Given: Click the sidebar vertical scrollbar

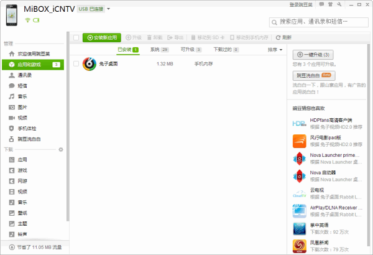Looking at the screenshot, I should pyautogui.click(x=68, y=126).
